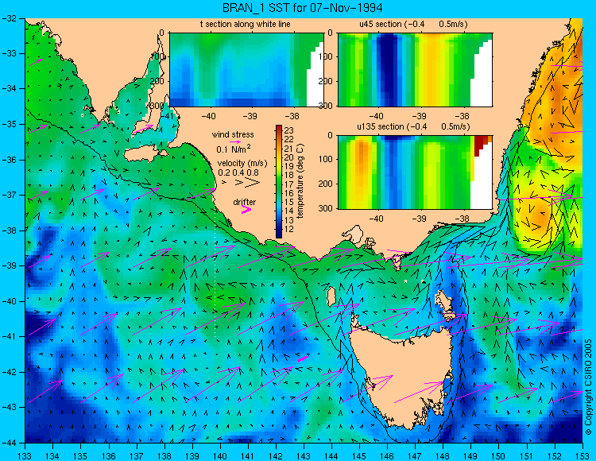This screenshot has width=596, height=461.
Task: Click colour bar value "20"
Action: pos(289,157)
